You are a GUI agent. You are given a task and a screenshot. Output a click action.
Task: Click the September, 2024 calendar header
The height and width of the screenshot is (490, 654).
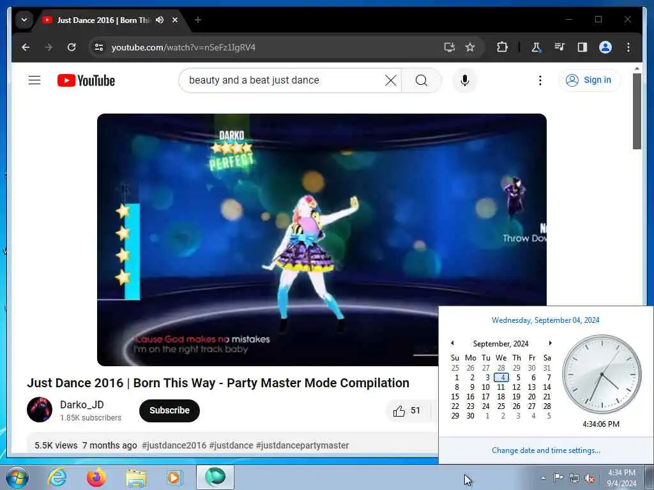[501, 344]
